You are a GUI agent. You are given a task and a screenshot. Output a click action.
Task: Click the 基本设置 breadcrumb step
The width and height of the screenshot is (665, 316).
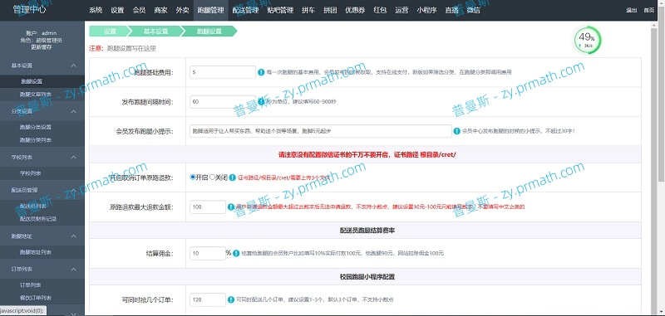point(155,32)
